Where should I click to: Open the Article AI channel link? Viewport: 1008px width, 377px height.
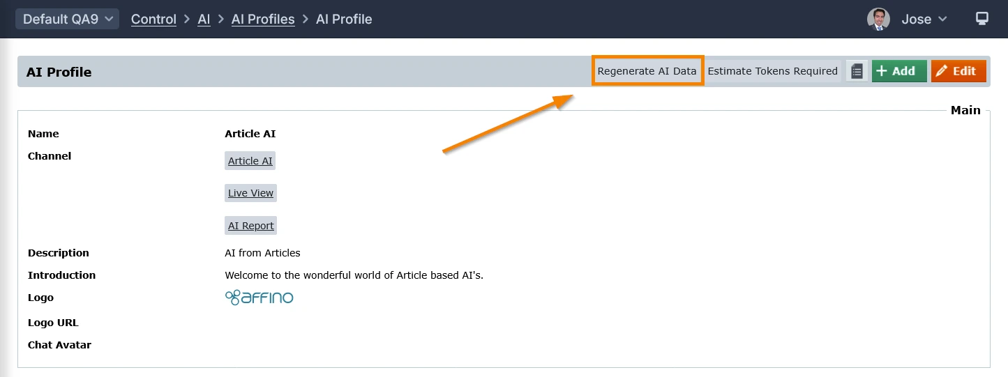250,161
